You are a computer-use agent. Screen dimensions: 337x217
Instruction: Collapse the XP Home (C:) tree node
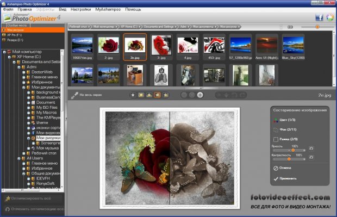coord(9,57)
